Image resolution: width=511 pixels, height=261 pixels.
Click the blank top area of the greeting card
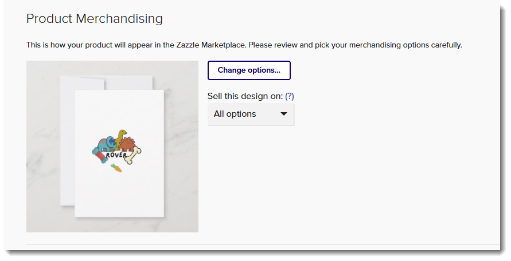[119, 109]
